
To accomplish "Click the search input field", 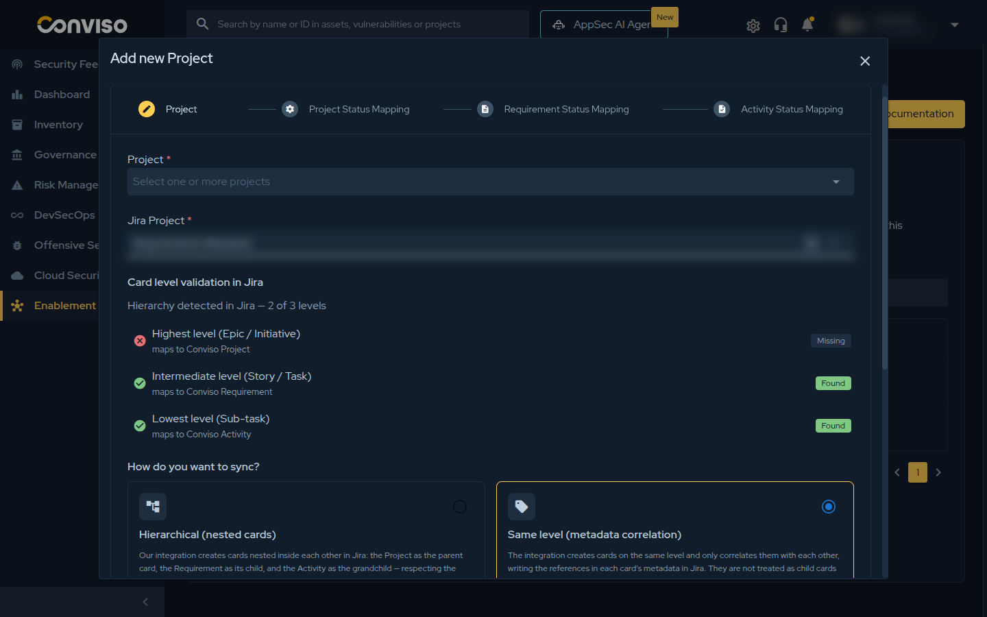I will 358,24.
